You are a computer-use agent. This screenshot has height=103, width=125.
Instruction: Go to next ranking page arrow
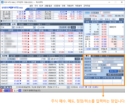[82, 27]
